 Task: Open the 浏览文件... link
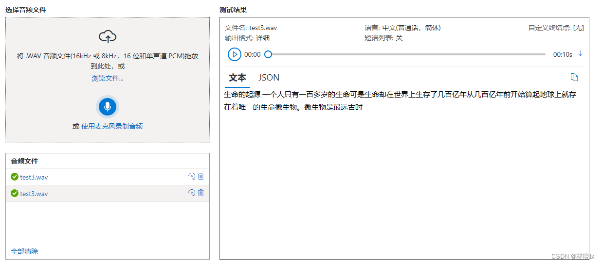[x=108, y=78]
